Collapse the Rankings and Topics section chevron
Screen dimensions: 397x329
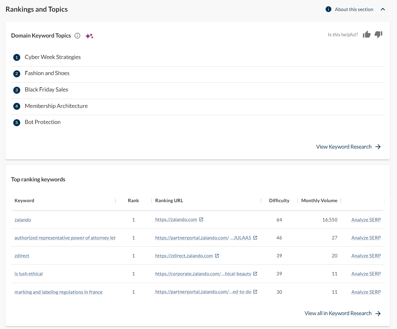click(383, 9)
